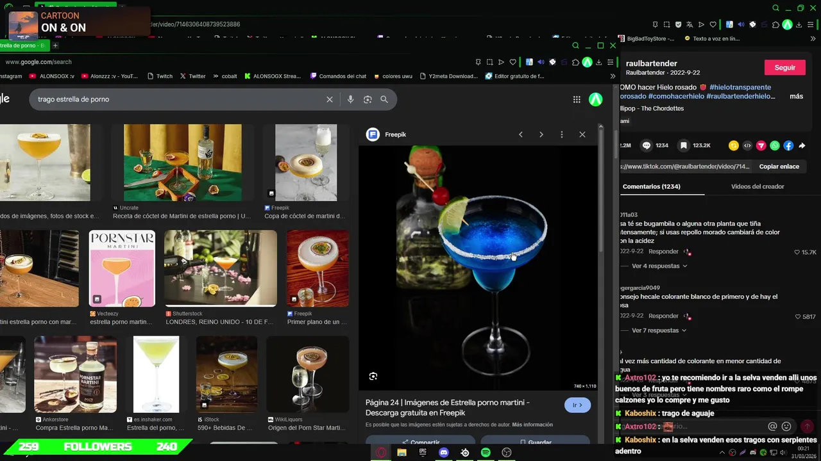Open Steam from the taskbar
821x461 pixels.
coord(465,453)
